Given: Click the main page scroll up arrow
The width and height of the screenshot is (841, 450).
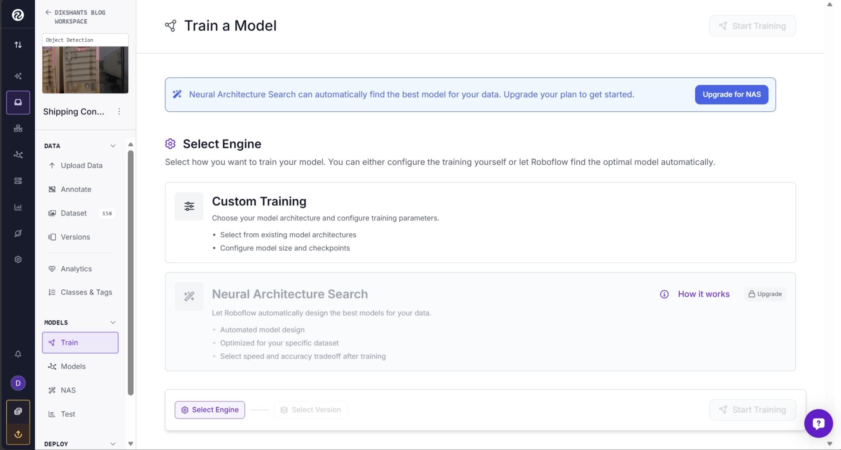Looking at the screenshot, I should (830, 4).
